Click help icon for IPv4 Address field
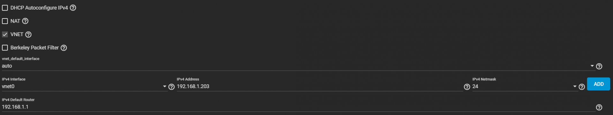 tap(467, 87)
